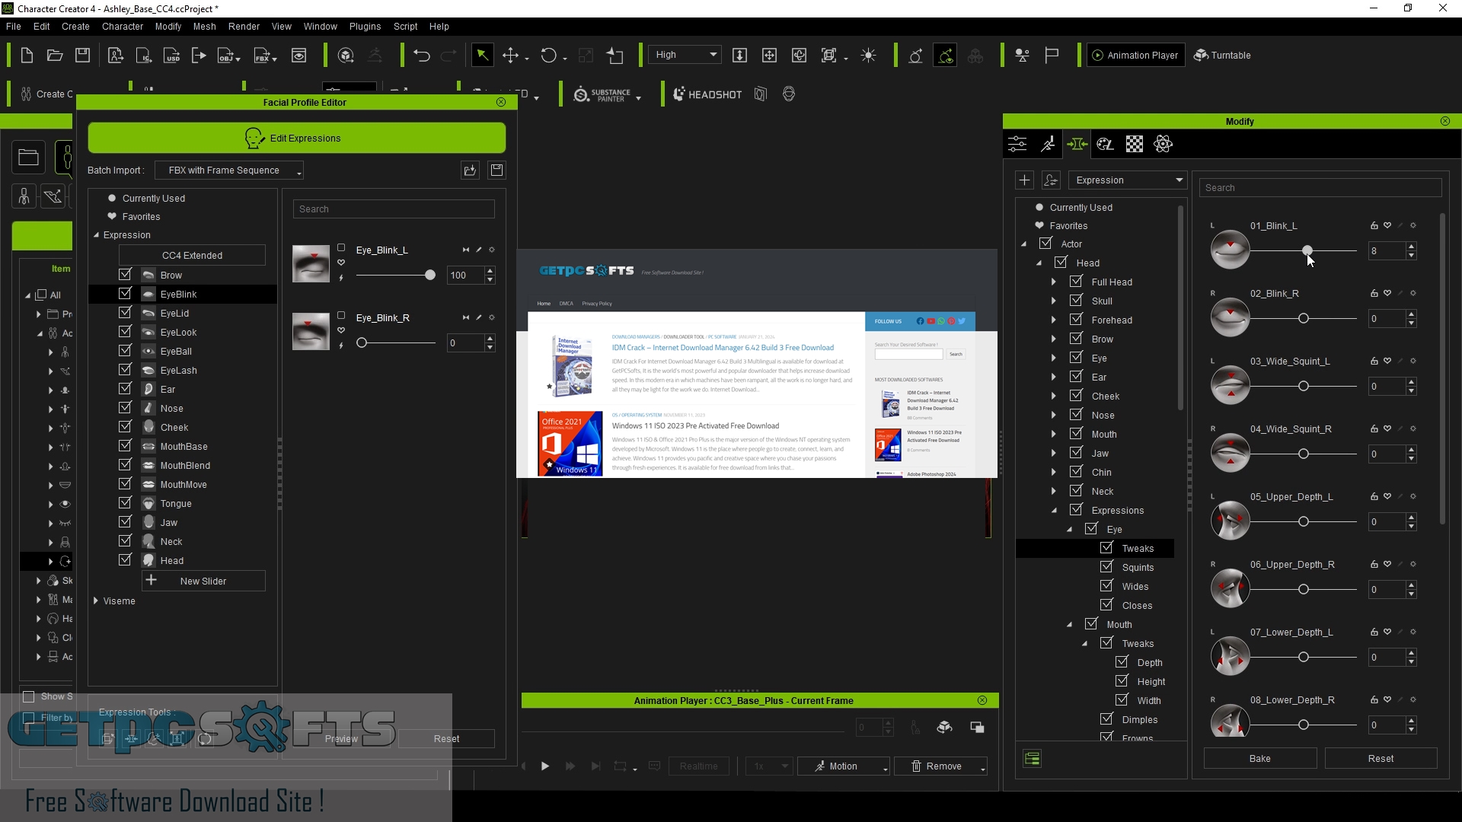Click the Eye_Blink_L slider handle

pyautogui.click(x=430, y=275)
